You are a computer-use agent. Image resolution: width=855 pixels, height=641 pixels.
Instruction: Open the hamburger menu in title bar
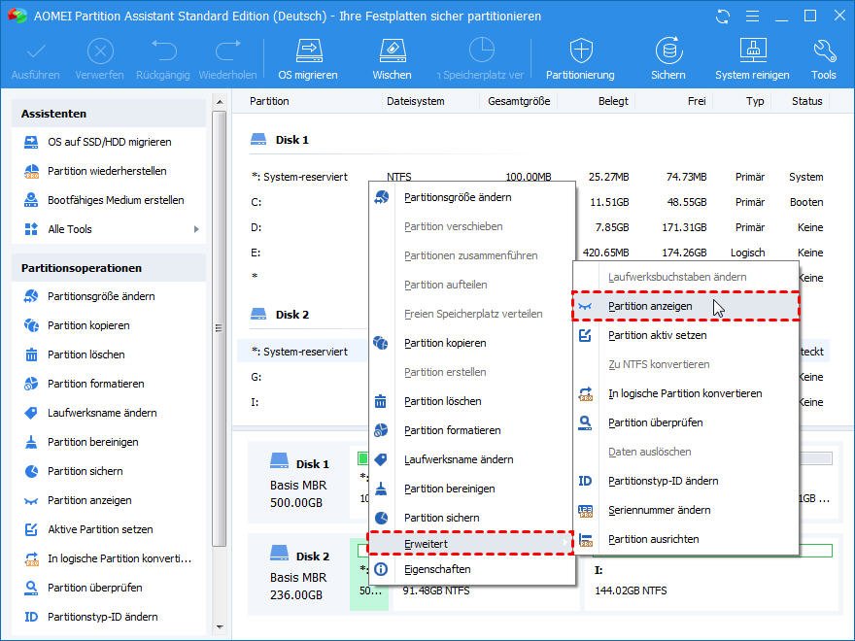(752, 17)
